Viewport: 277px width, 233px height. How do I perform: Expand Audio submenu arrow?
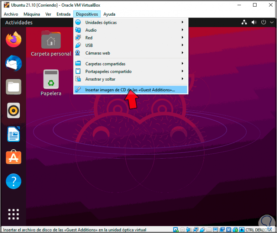click(x=183, y=30)
